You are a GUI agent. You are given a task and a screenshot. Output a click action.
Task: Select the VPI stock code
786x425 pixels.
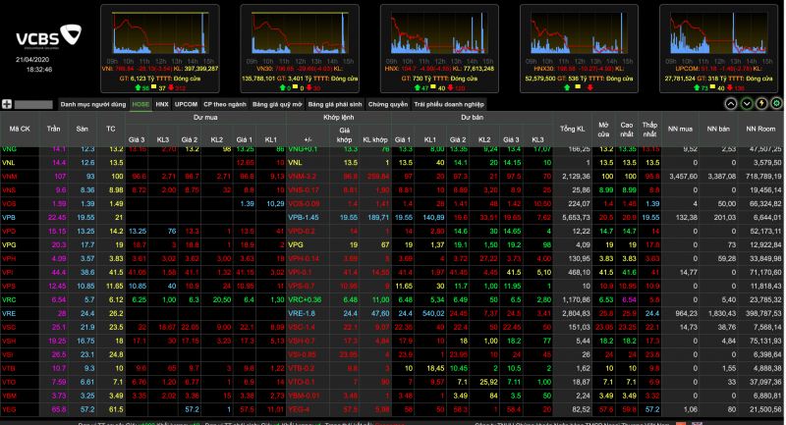[x=8, y=272]
